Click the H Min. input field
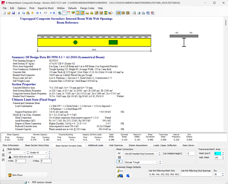228x184 pixels. click(21, 161)
